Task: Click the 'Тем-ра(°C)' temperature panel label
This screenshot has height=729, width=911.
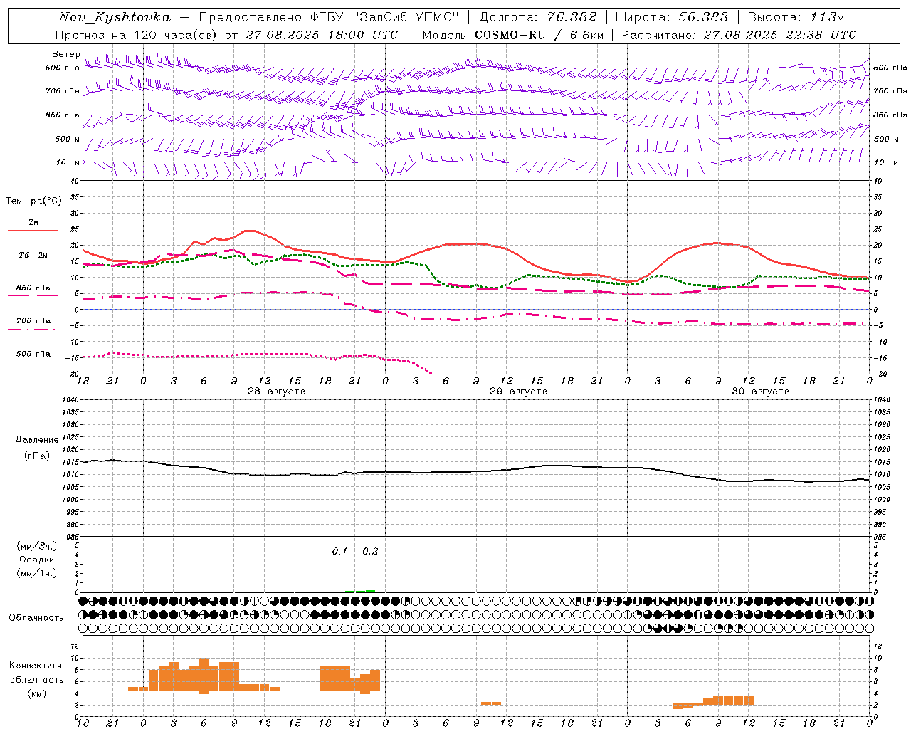Action: pos(33,201)
